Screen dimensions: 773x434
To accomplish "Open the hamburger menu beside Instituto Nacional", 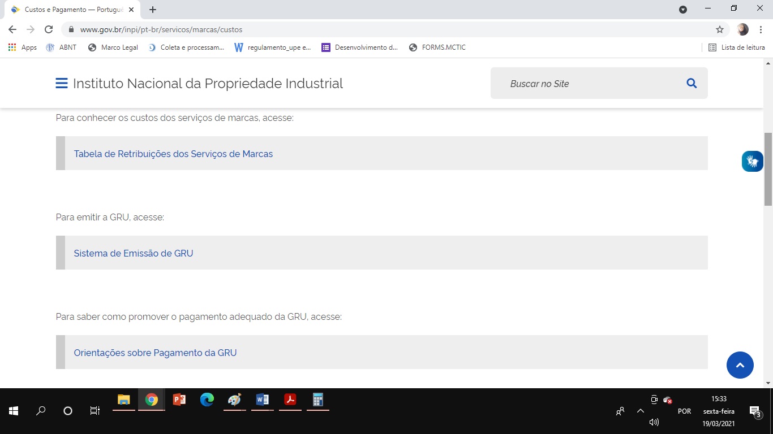I will (62, 84).
